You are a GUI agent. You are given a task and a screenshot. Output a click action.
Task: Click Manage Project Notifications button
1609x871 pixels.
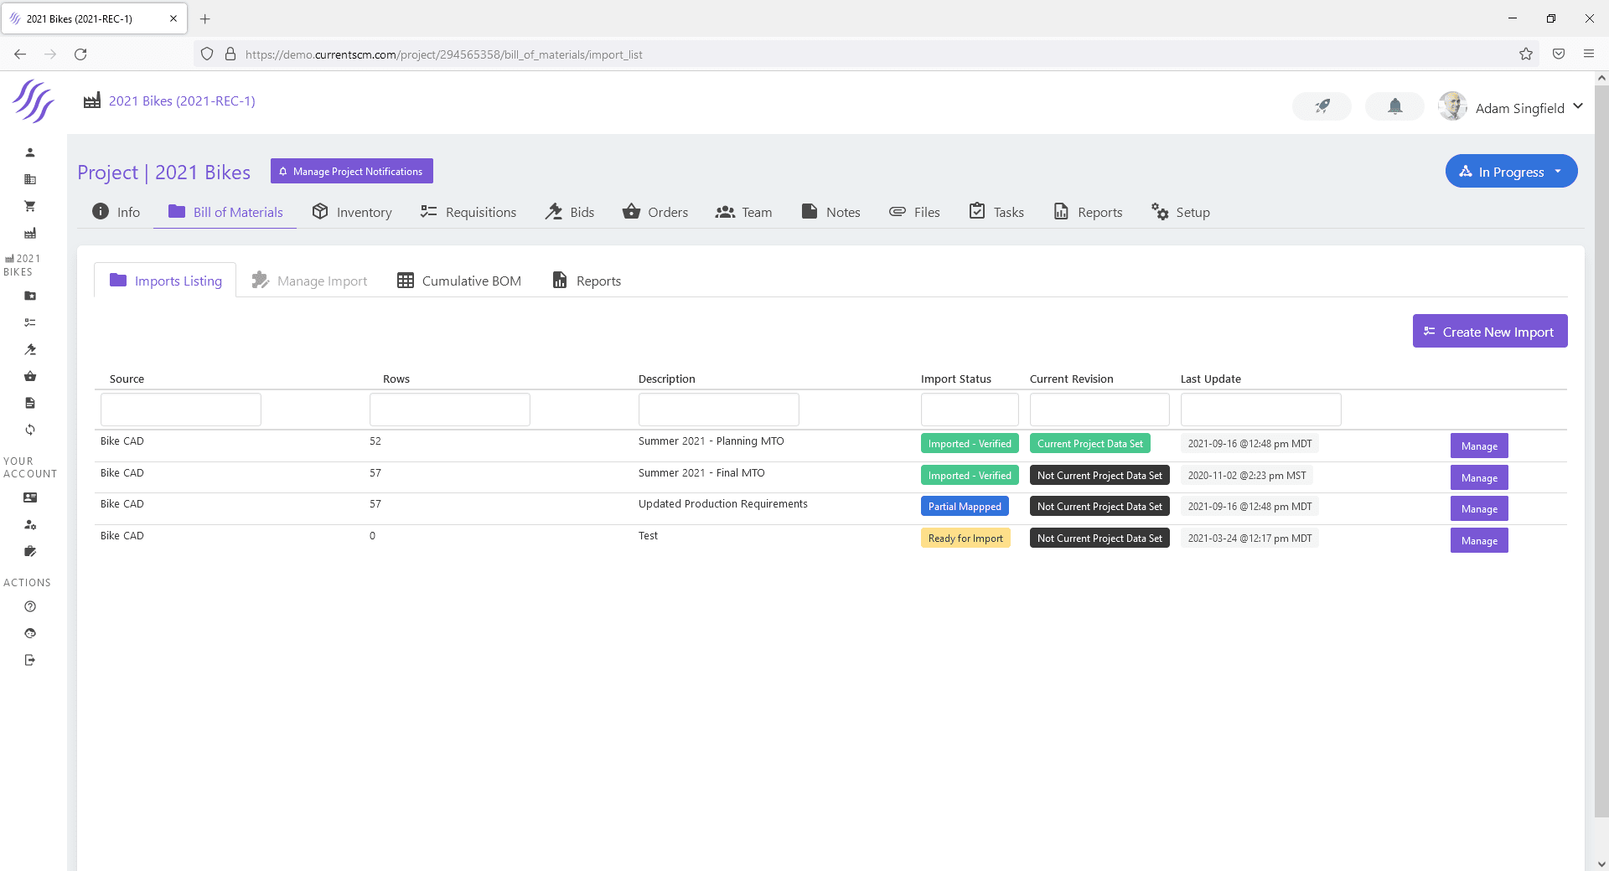(x=351, y=172)
